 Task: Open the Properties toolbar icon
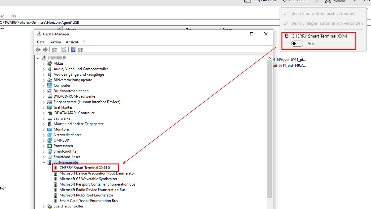(64, 50)
